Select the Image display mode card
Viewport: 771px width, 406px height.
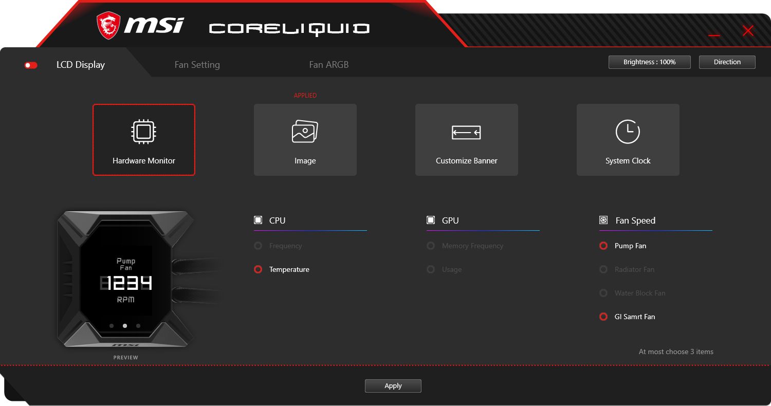(x=305, y=140)
